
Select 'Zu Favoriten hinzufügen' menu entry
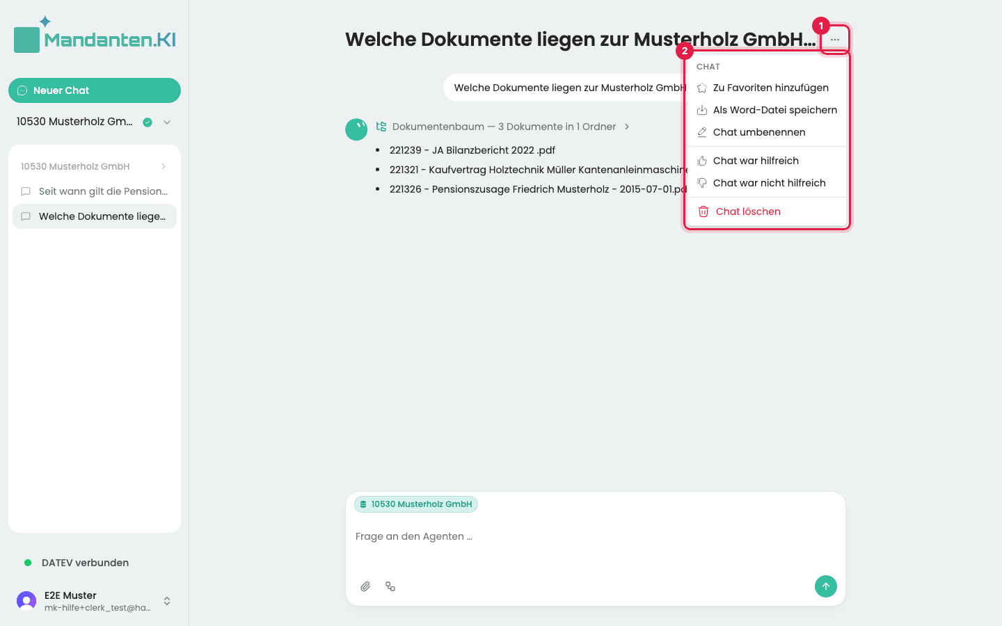tap(767, 88)
